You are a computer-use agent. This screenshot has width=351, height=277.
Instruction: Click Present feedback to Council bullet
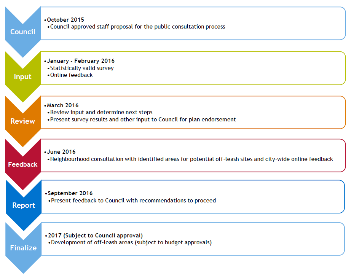click(133, 201)
